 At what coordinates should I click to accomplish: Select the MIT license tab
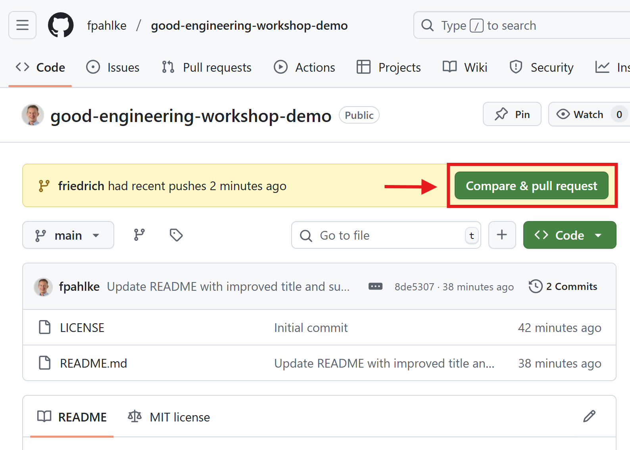(169, 417)
